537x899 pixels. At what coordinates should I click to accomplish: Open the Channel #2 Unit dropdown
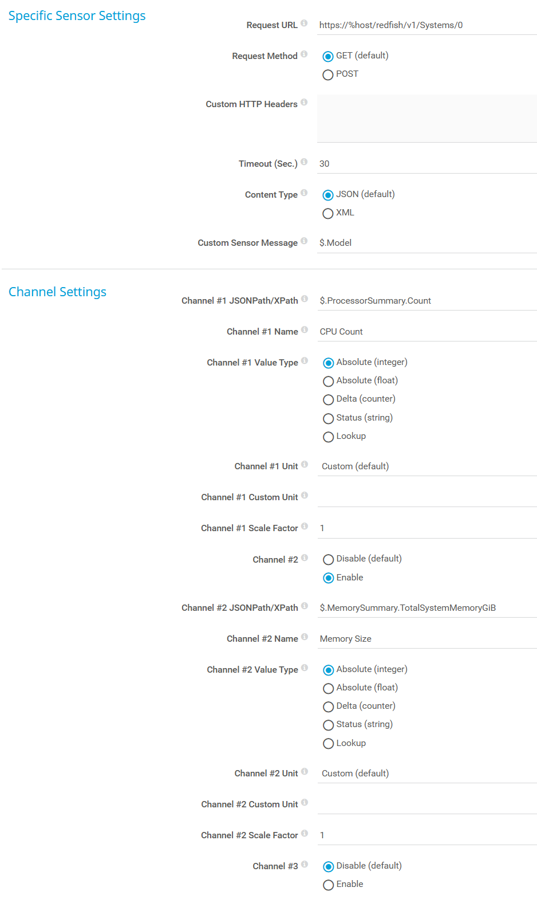pos(427,774)
